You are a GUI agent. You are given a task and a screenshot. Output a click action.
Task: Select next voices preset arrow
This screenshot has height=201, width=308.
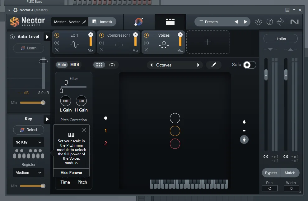click(x=198, y=65)
